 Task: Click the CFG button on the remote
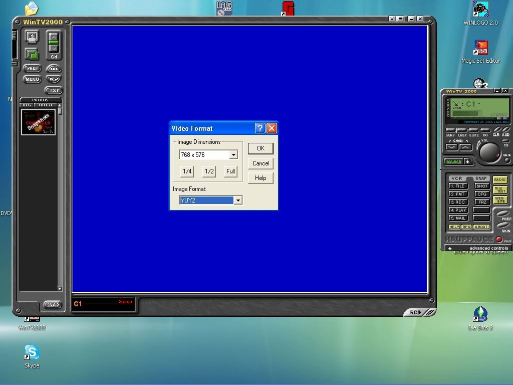[x=482, y=194]
